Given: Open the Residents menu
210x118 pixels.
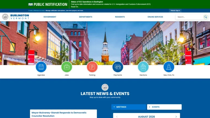Looking at the screenshot, I should pyautogui.click(x=120, y=17).
